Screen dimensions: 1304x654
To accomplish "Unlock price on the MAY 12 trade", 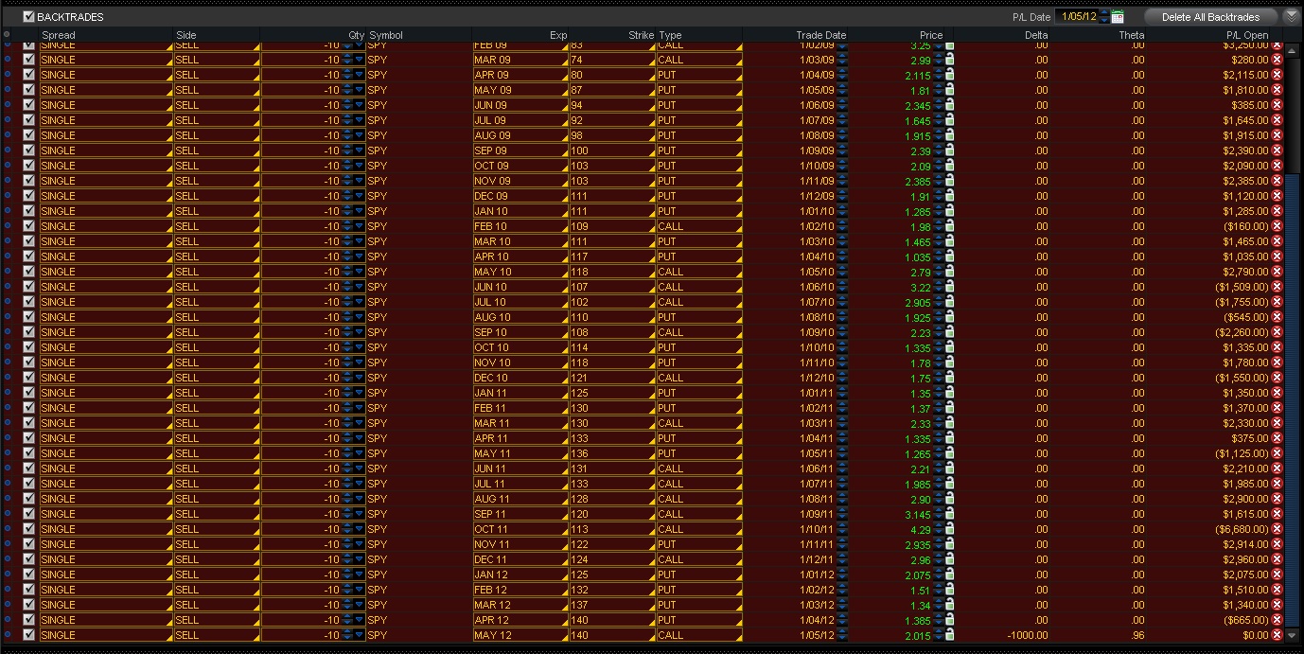I will point(949,635).
